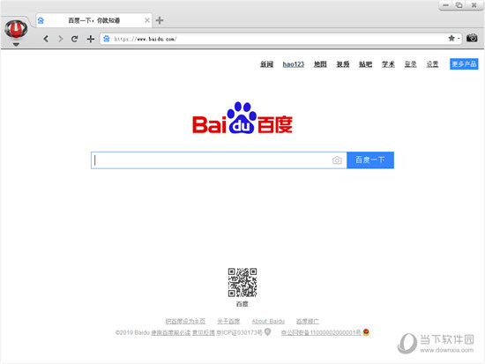
Task: Click the 登录 login link
Action: click(410, 64)
